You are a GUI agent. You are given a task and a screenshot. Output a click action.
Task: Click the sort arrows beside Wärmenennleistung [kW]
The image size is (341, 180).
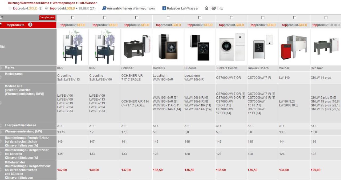(x=1, y=132)
